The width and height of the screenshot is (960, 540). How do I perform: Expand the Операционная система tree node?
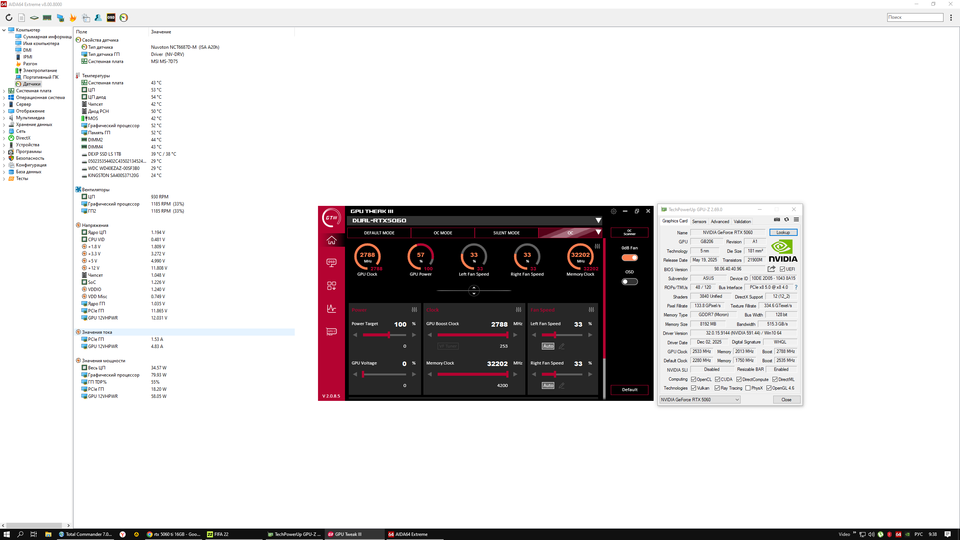[4, 97]
